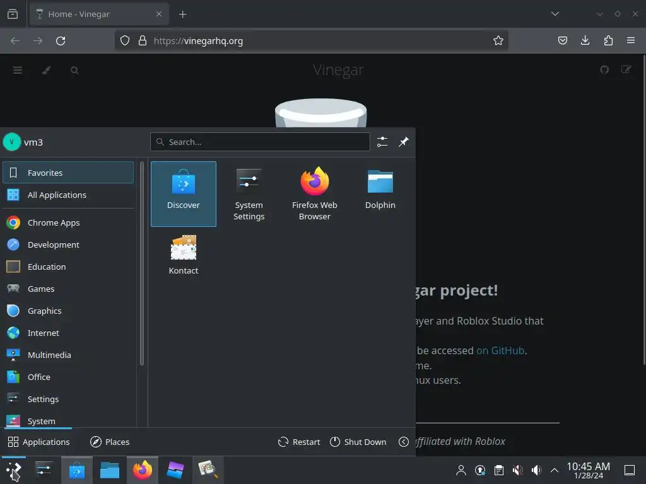
Task: Close the Home - Vinegar tab
Action: (x=159, y=14)
